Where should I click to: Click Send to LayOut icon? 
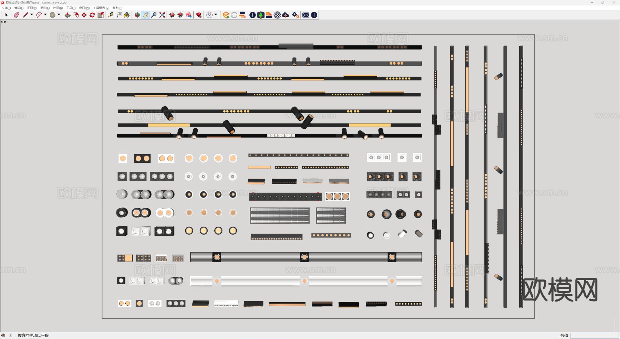189,15
